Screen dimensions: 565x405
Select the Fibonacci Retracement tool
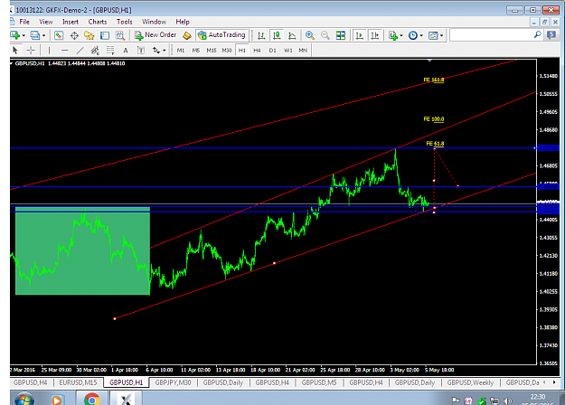click(110, 50)
